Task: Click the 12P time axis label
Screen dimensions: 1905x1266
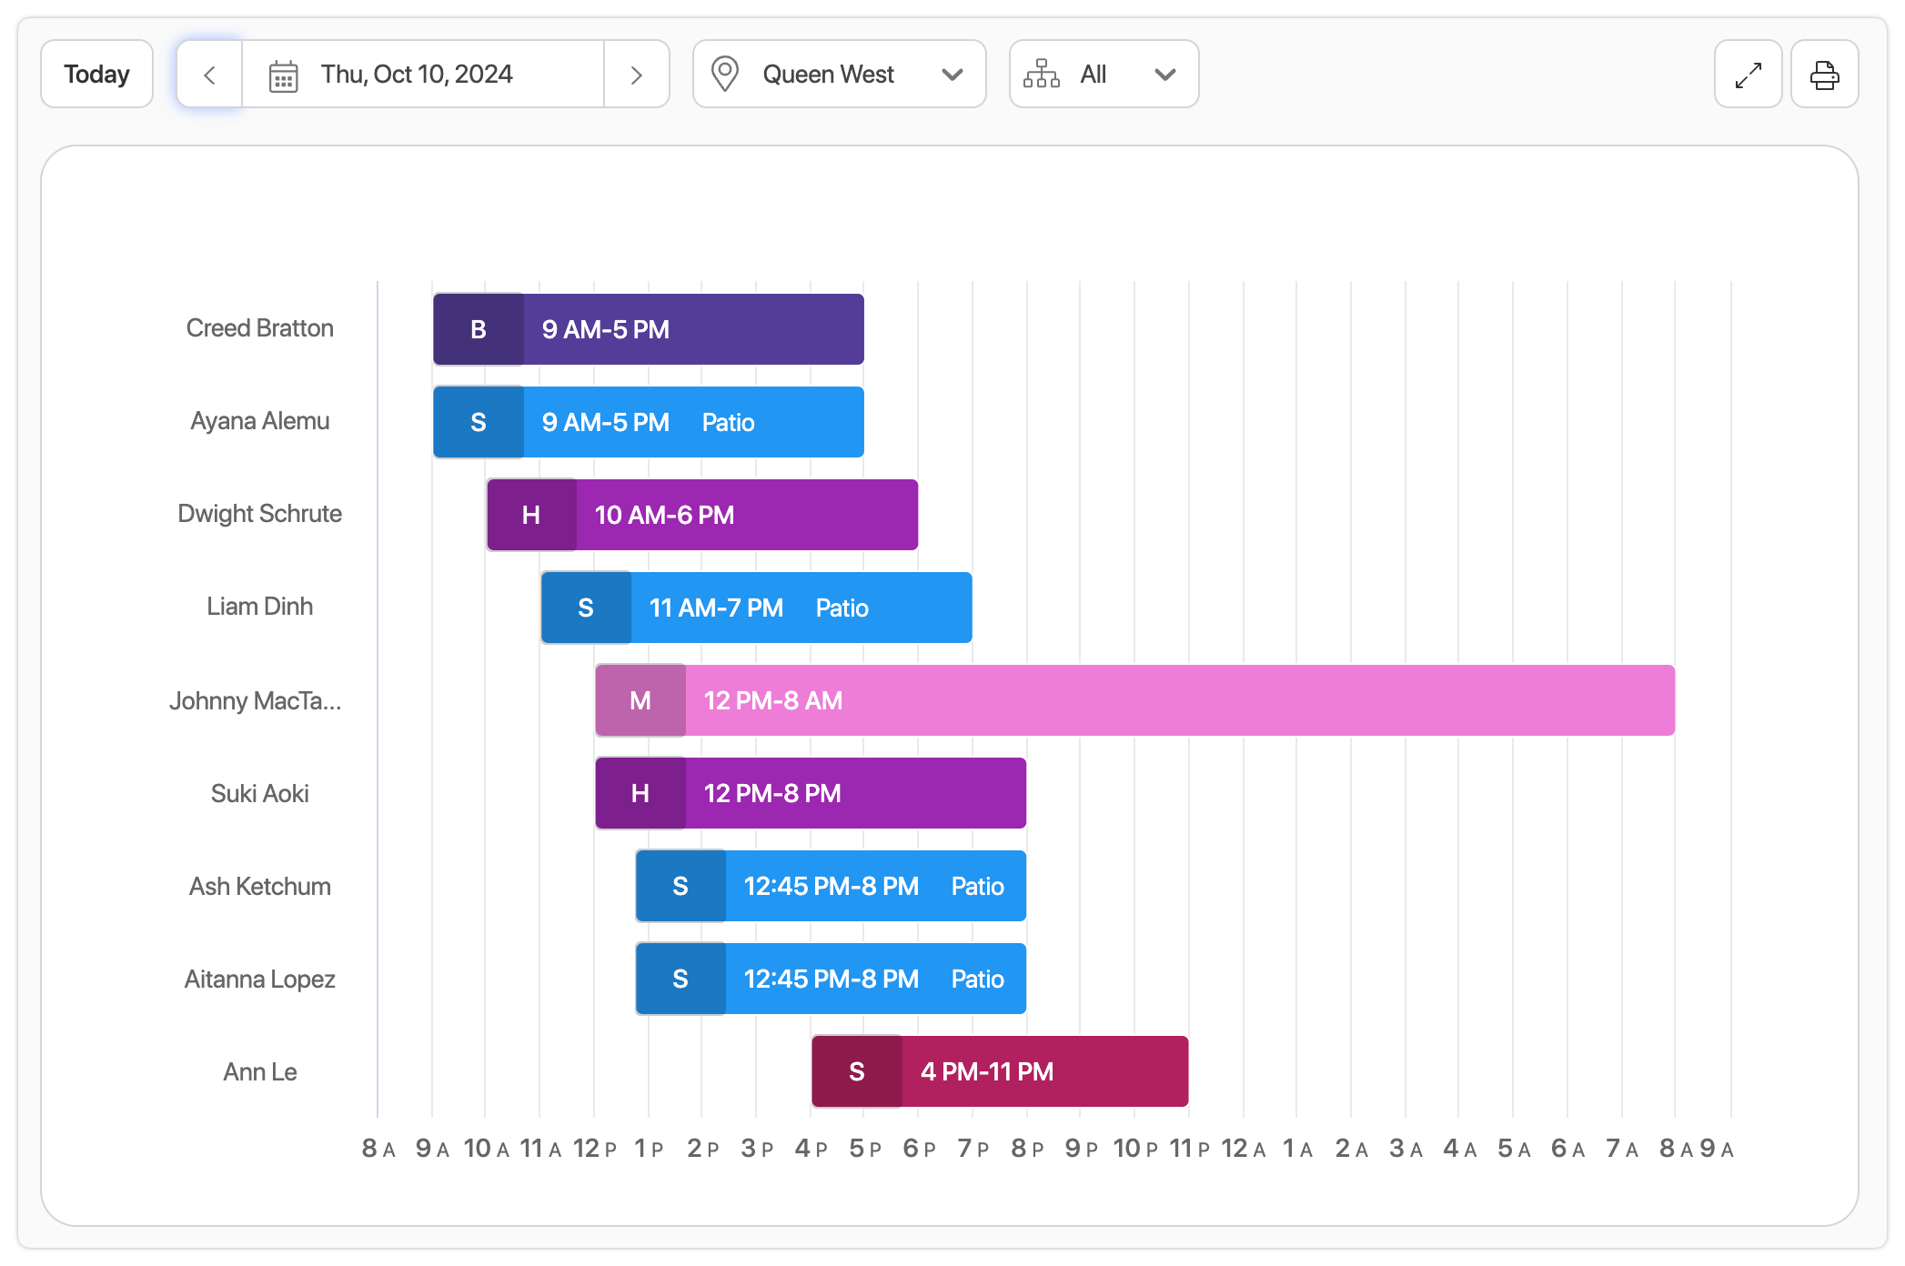Action: coord(594,1149)
